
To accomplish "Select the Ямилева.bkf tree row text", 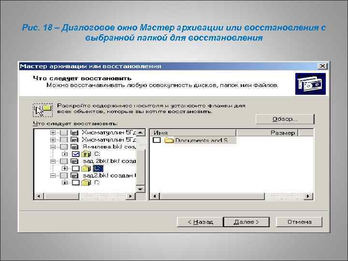I will pos(109,147).
